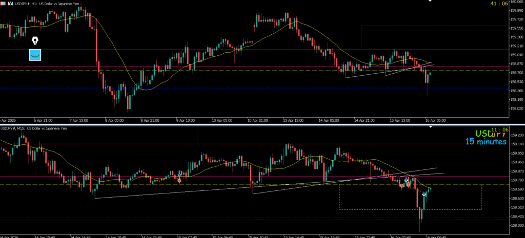Click the blue smile icon button

click(35, 54)
